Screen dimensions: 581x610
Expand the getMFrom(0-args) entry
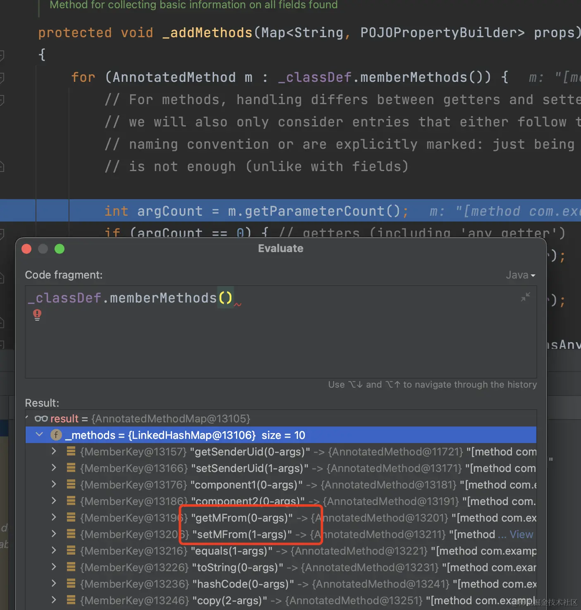(x=54, y=517)
